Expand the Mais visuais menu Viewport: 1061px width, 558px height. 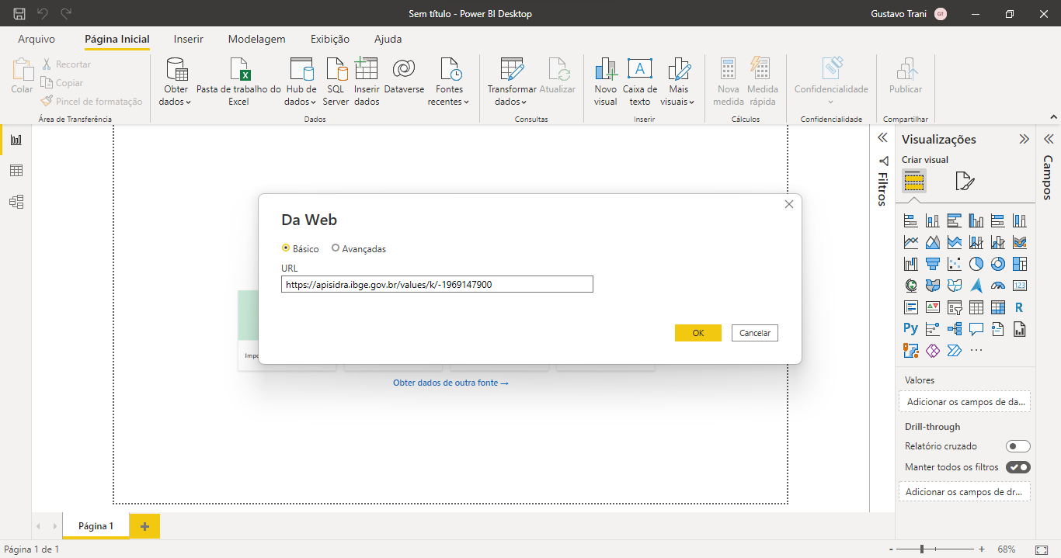tap(678, 81)
